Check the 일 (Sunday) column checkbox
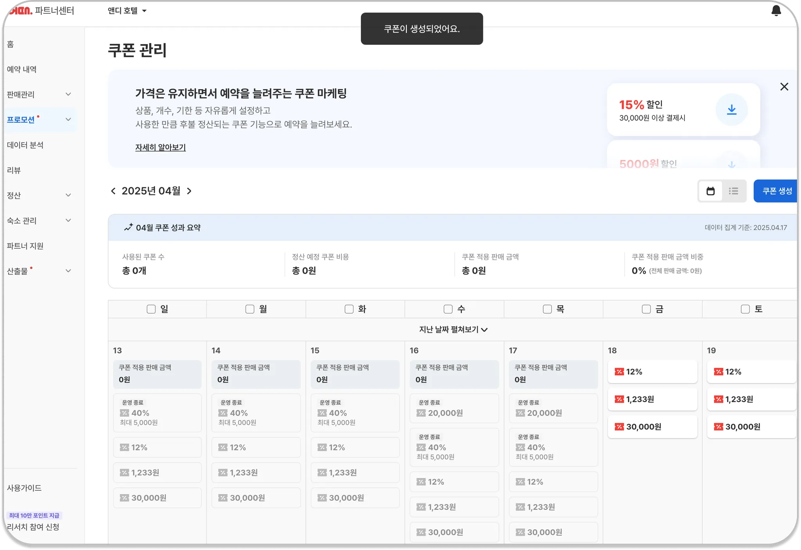The width and height of the screenshot is (801, 550). tap(151, 309)
